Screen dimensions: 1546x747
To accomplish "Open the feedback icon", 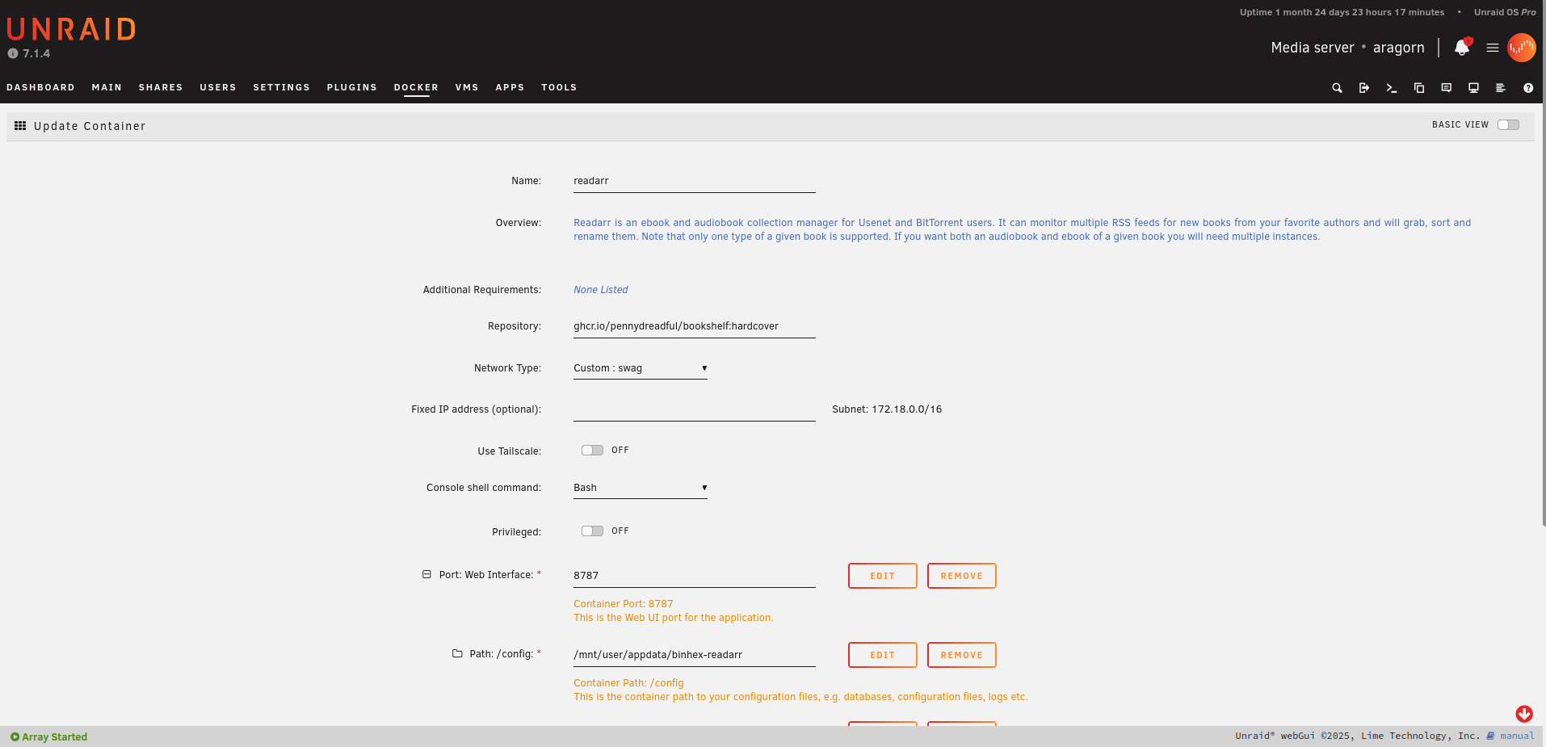I will point(1447,88).
